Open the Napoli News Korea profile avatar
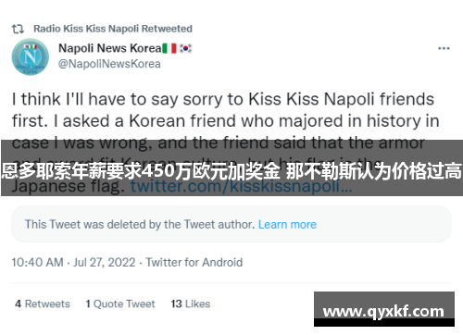 [31, 56]
